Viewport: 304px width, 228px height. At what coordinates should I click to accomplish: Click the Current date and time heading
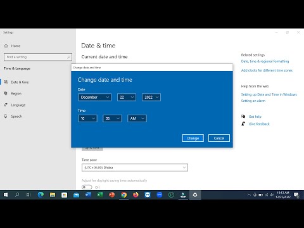[x=104, y=57]
